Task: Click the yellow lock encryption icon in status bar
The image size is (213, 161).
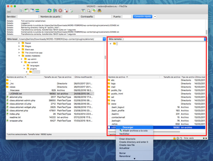Action: [174, 138]
